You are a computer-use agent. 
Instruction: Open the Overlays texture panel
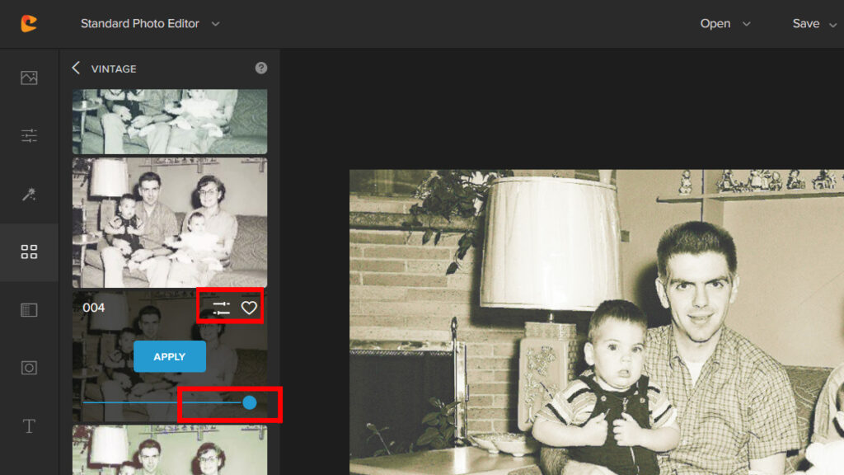(29, 310)
